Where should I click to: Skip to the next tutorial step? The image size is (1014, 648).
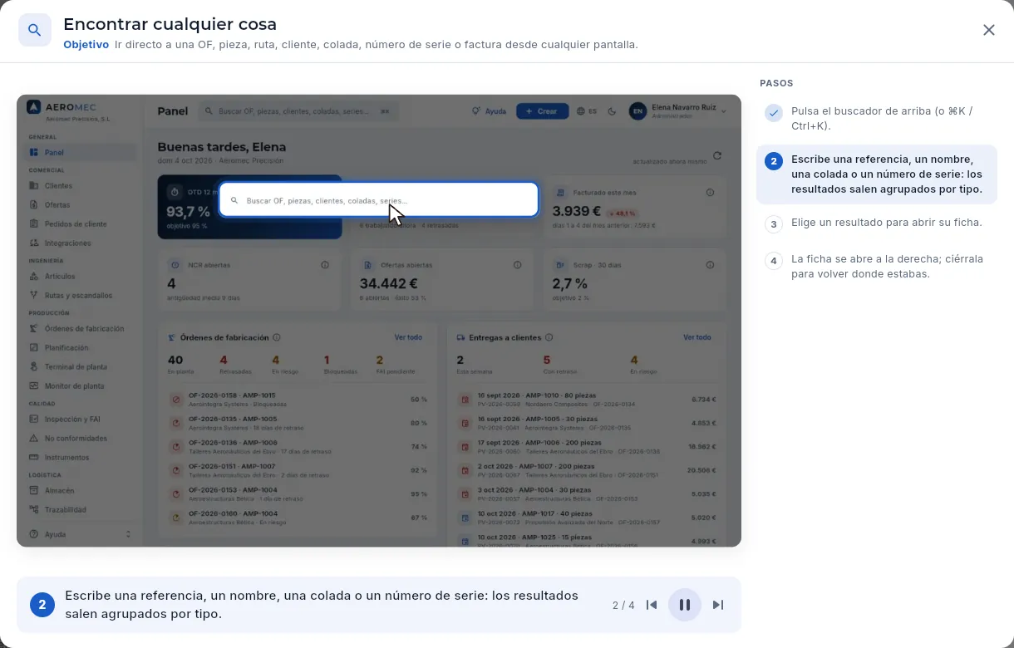(718, 605)
